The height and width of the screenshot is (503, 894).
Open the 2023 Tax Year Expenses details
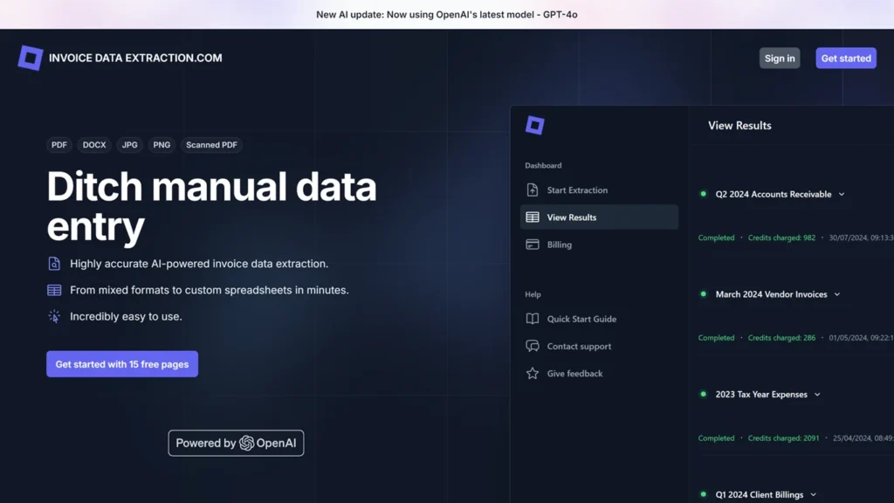coord(819,394)
